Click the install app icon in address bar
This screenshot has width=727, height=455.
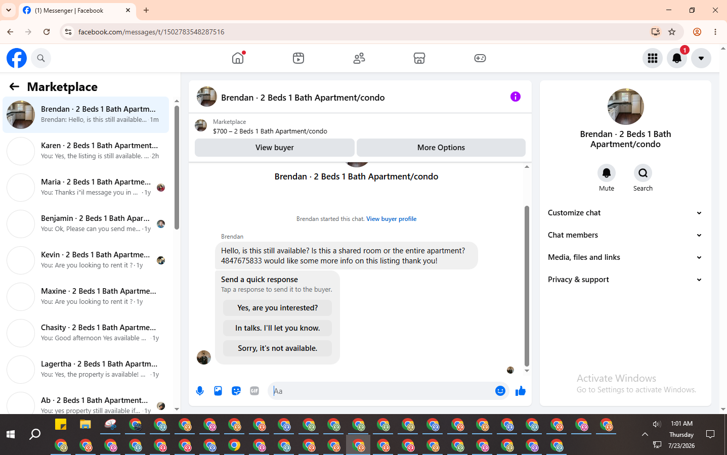click(x=656, y=32)
